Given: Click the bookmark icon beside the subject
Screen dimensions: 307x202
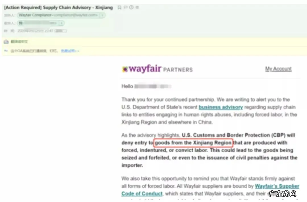Looking at the screenshot, I should point(119,7).
